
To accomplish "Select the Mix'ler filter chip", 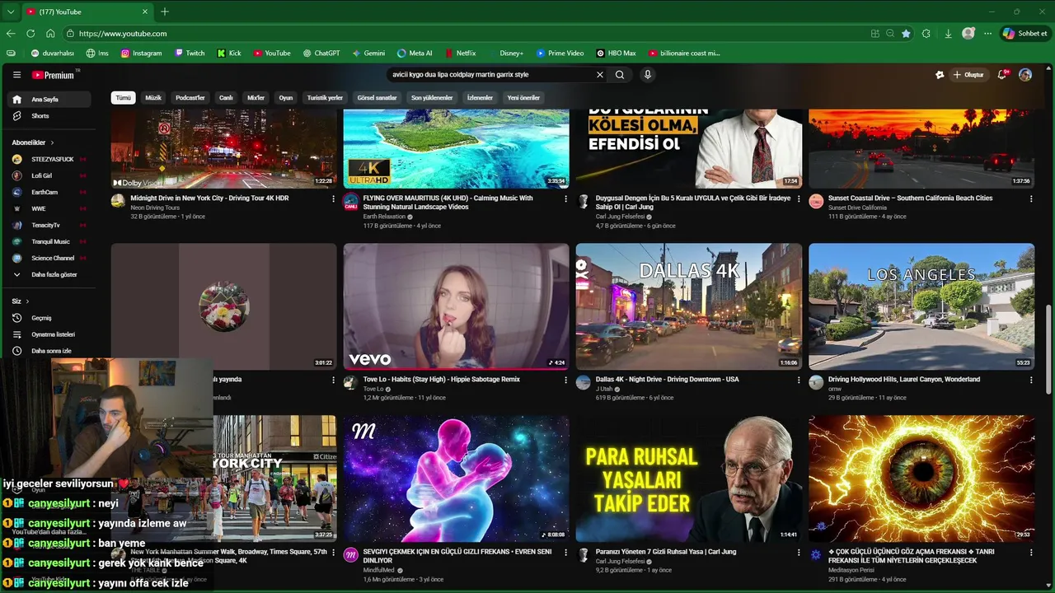I will pos(256,98).
